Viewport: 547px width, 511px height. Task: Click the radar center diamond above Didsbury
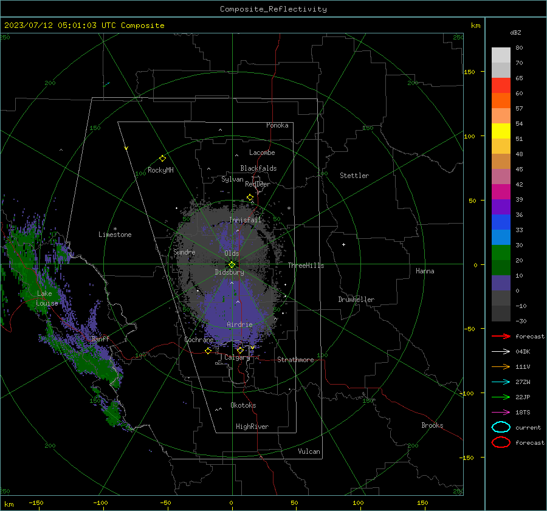(x=232, y=265)
